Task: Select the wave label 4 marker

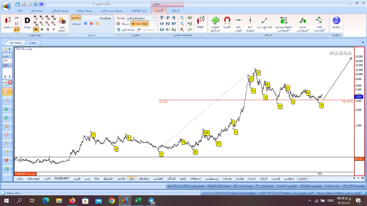Action: coord(321,105)
